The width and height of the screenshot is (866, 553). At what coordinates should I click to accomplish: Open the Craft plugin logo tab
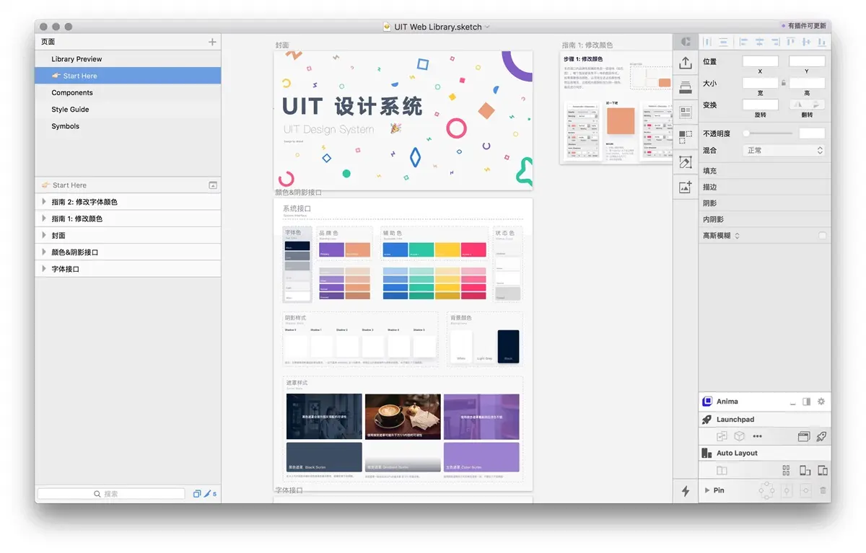[686, 42]
